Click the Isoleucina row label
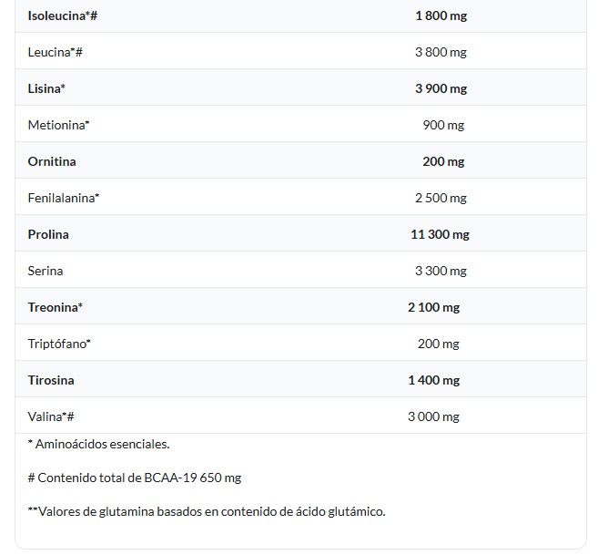Viewport: 598px width, 555px height. [62, 15]
